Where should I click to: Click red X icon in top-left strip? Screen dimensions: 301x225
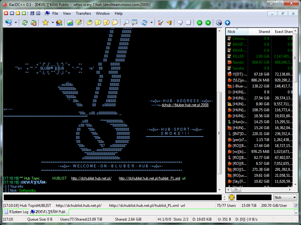6,13
